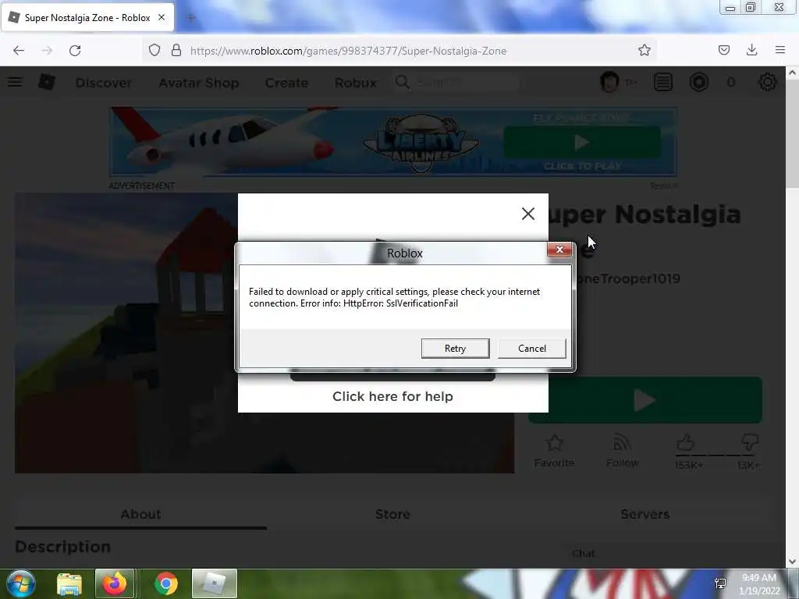Cancel the Roblox error dialog
Image resolution: width=799 pixels, height=599 pixels.
pyautogui.click(x=531, y=349)
